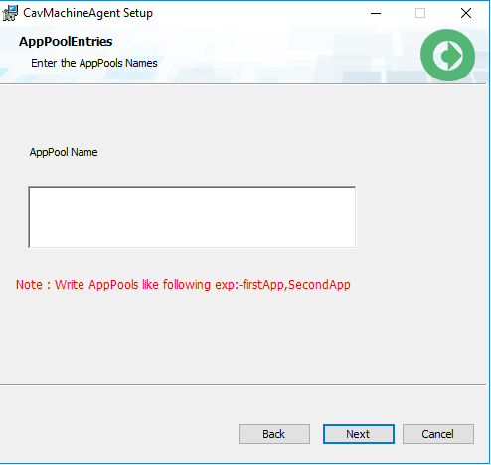Cancel the CavMachineAgent installation
491x465 pixels.
point(438,434)
